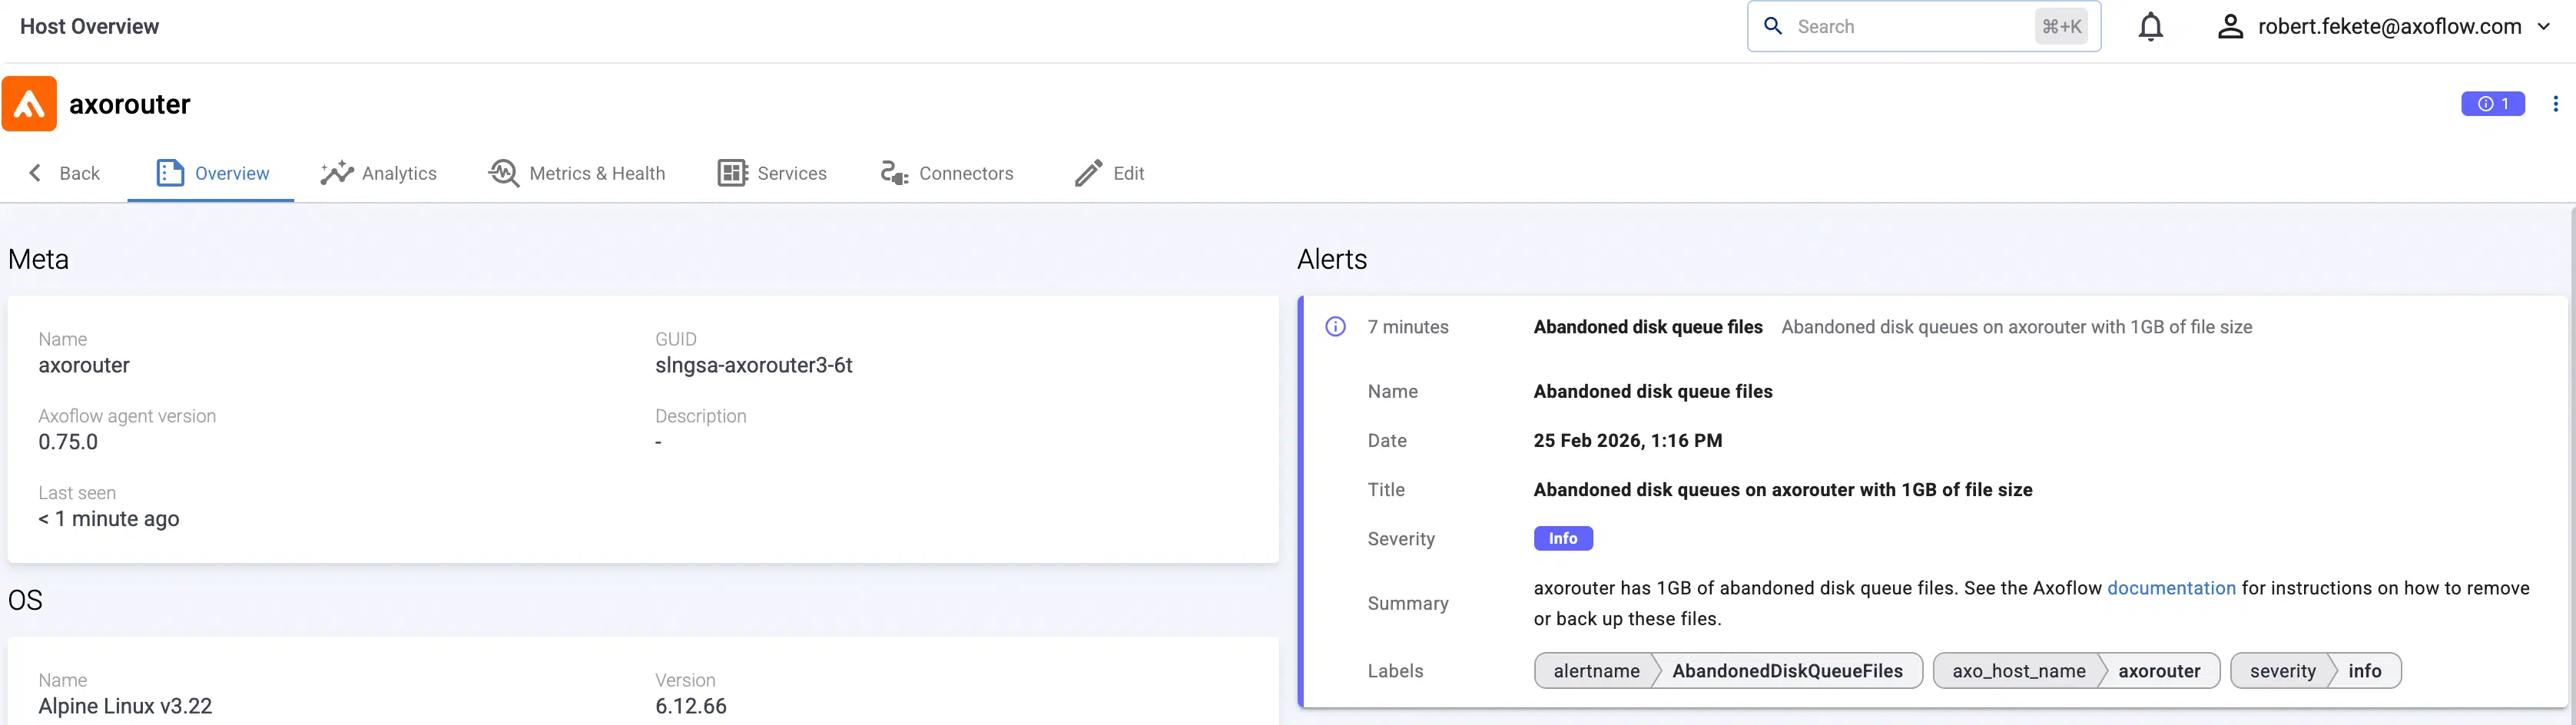The height and width of the screenshot is (725, 2576).
Task: Click the alert Title value text
Action: (1782, 490)
